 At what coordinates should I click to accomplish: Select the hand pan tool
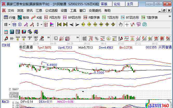[x=121, y=24]
